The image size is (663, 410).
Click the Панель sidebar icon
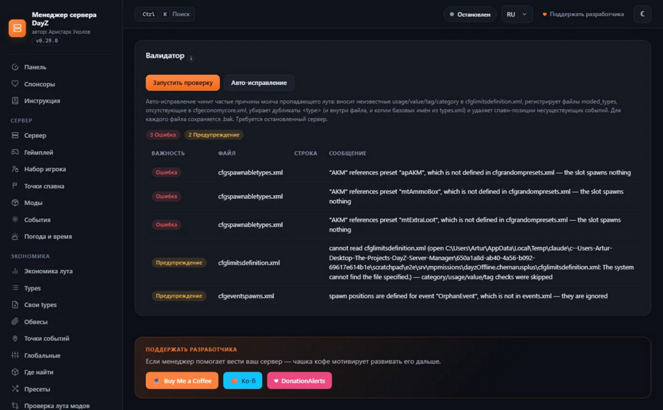(15, 67)
